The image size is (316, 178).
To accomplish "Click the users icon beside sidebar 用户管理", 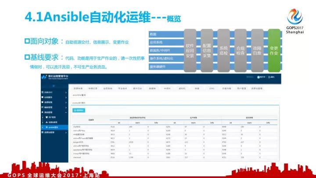I will coord(47,117).
